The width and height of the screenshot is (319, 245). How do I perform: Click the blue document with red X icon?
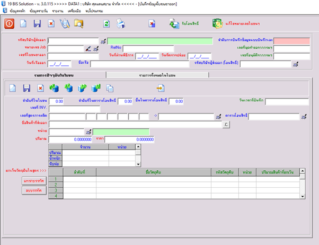[152, 24]
